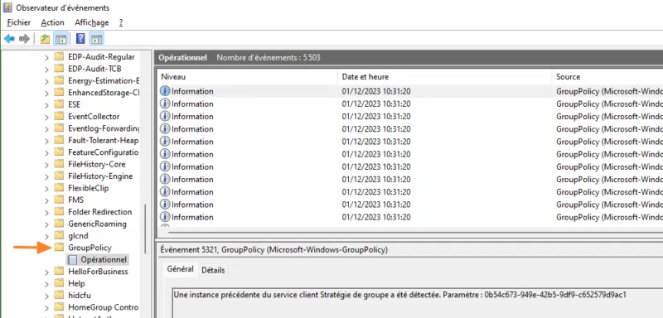Expand the ESE tree node
The height and width of the screenshot is (318, 663).
(47, 104)
